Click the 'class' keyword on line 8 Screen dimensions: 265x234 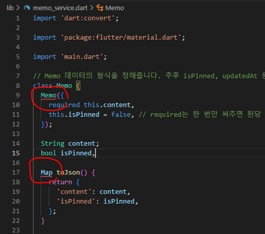click(43, 86)
